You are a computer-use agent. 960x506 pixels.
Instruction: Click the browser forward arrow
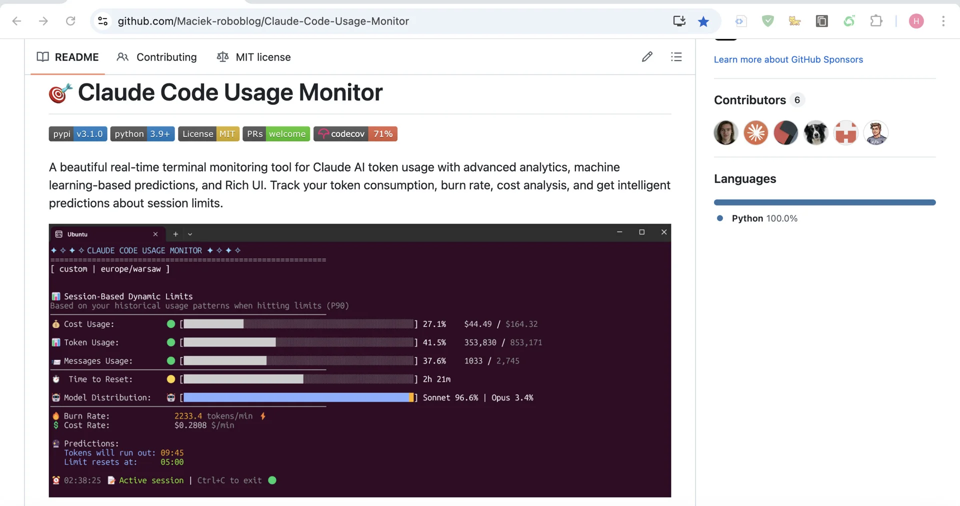[x=43, y=21]
